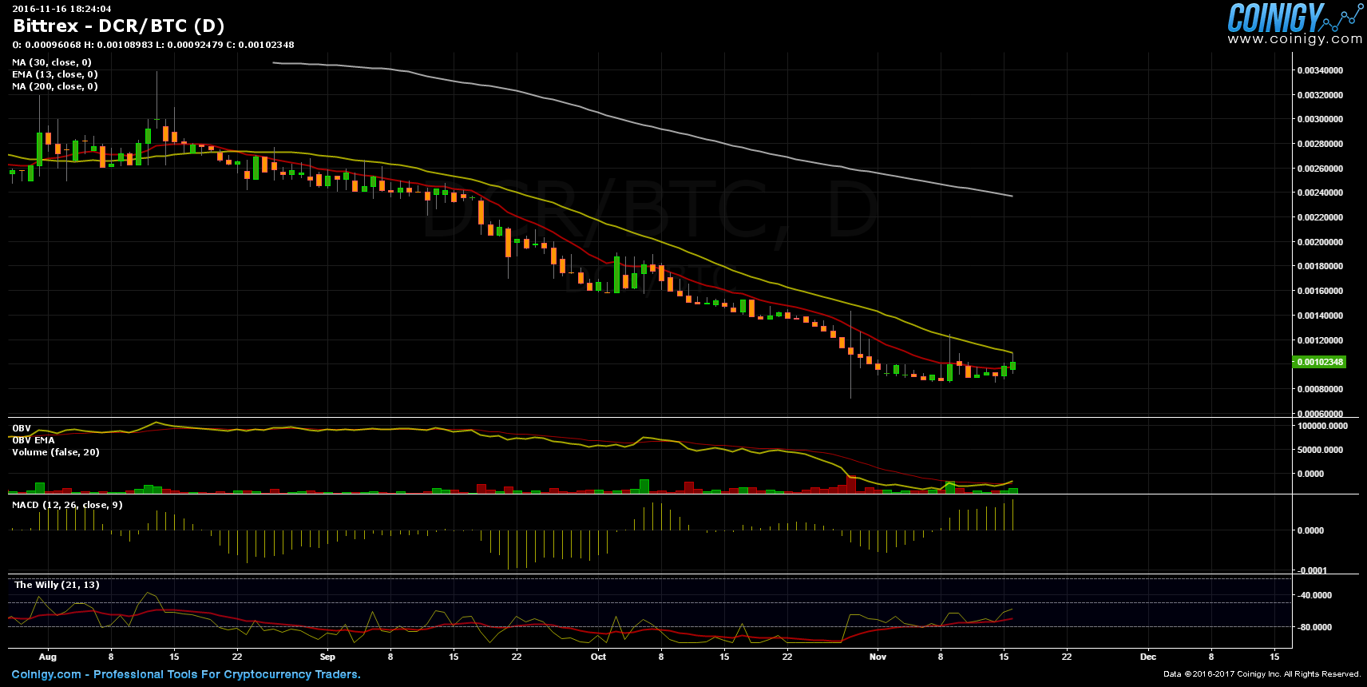Screen dimensions: 1367x687
Task: Open the www.coinigy.com link
Action: click(1295, 39)
